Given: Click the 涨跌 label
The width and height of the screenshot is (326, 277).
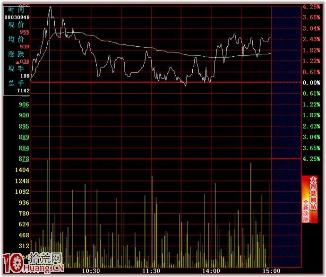Looking at the screenshot, I should tap(16, 54).
